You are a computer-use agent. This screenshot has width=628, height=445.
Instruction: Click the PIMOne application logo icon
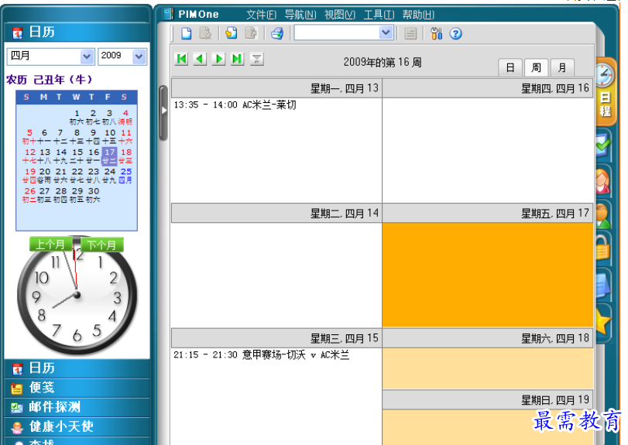click(168, 14)
